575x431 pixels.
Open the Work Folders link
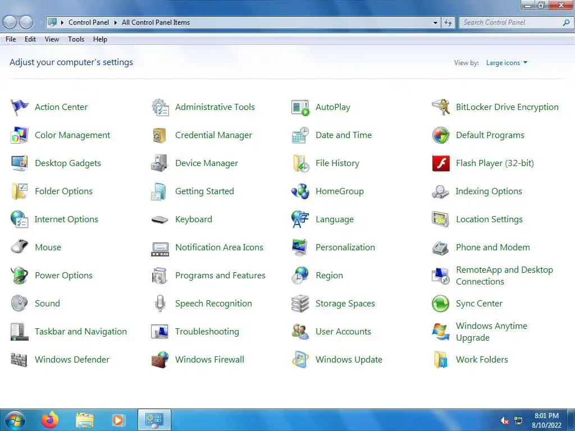[x=482, y=360]
